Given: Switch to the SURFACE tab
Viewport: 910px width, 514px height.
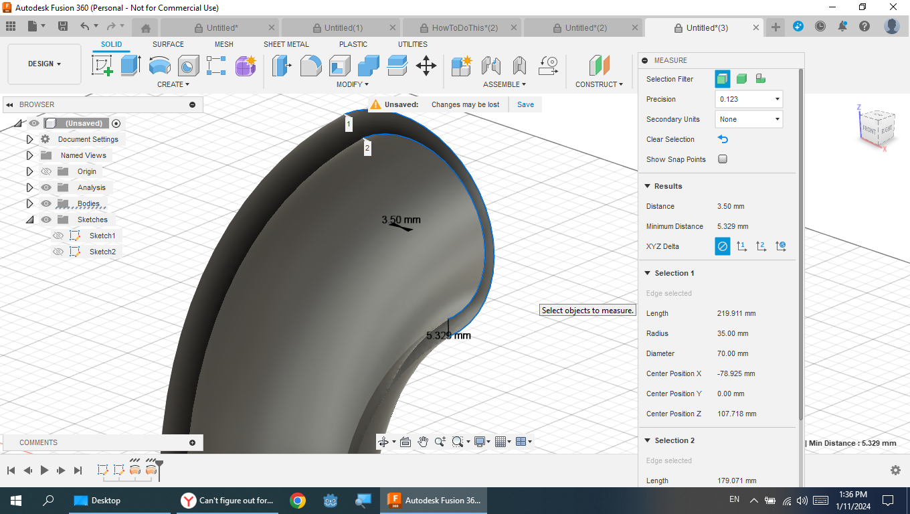Looking at the screenshot, I should point(167,44).
